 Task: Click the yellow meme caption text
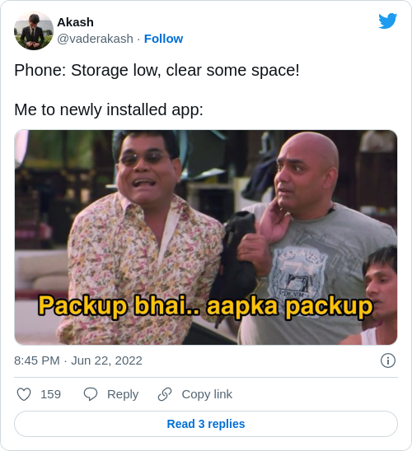coord(205,306)
